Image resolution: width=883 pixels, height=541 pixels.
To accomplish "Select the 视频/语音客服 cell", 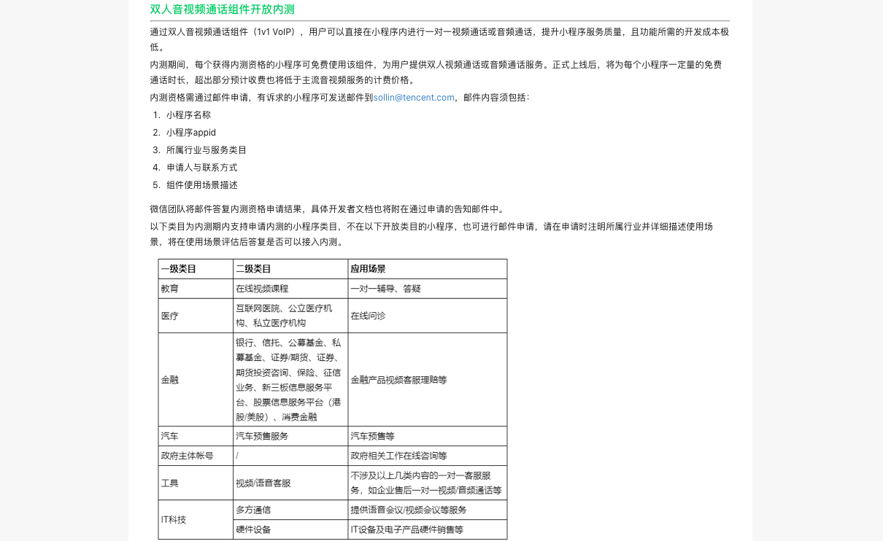I will click(290, 483).
